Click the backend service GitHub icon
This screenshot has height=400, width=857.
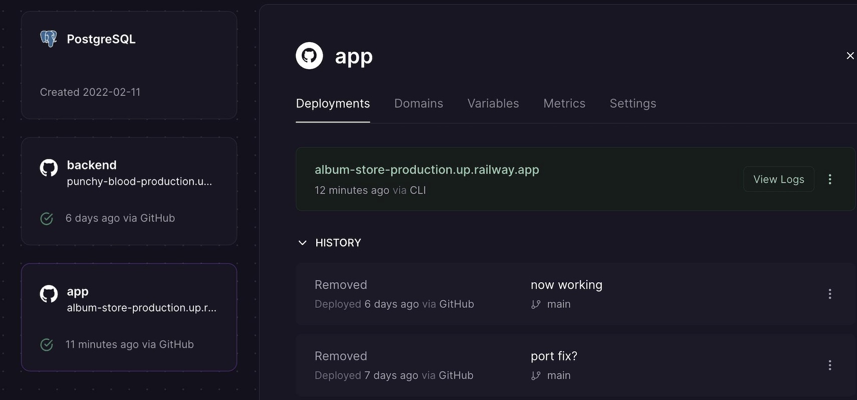point(49,168)
